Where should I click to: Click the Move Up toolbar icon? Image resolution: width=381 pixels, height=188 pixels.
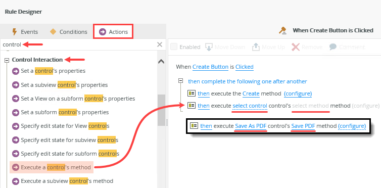pyautogui.click(x=256, y=47)
